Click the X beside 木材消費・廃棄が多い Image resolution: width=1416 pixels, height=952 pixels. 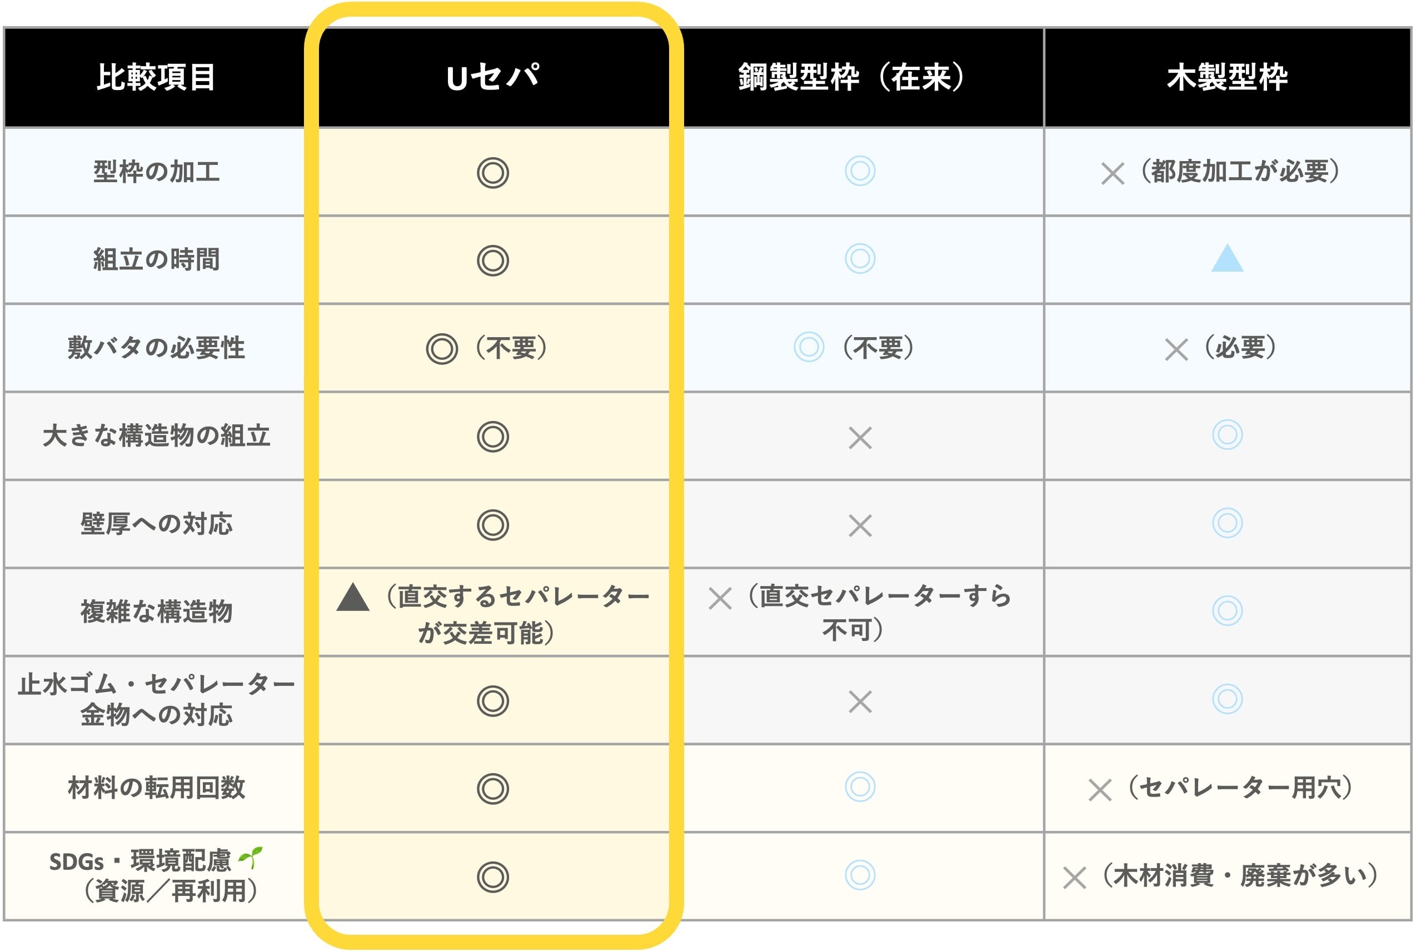pos(1074,878)
